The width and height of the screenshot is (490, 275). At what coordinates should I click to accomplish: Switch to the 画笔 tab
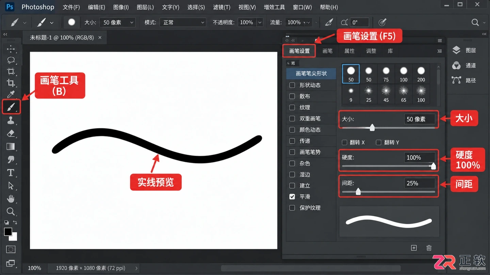pyautogui.click(x=327, y=51)
